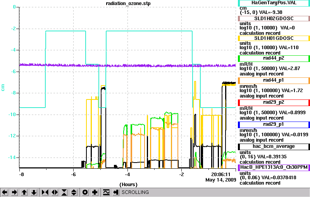The height and width of the screenshot is (197, 310).
Task: Zoom in time axis (inward triangles icon)
Action: point(45,192)
